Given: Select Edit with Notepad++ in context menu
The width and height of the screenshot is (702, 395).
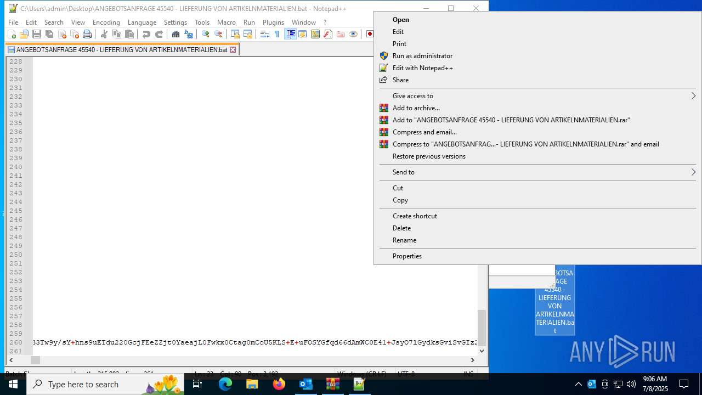Looking at the screenshot, I should click(423, 68).
